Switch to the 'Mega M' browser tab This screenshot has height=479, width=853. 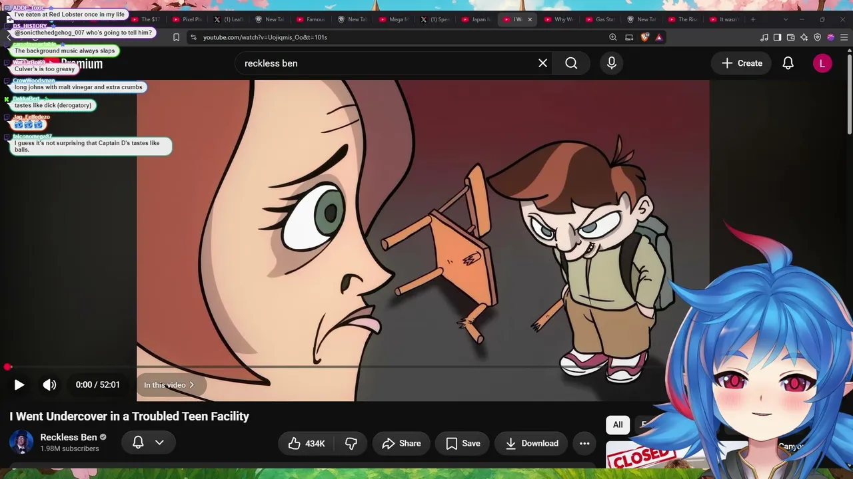click(x=393, y=19)
